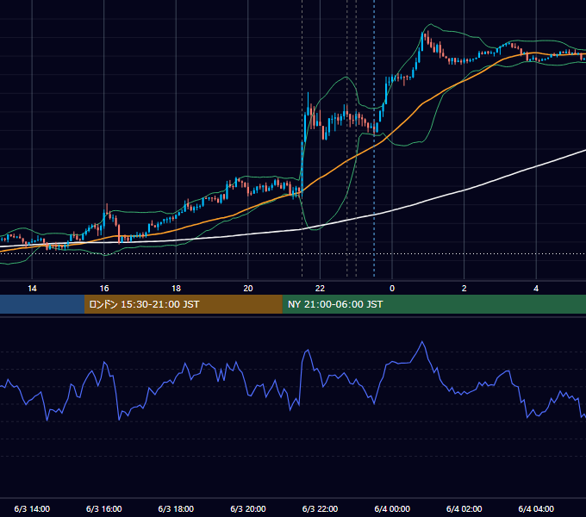
Task: Click the "6/4 00:00" label on lower axis
Action: pyautogui.click(x=392, y=508)
